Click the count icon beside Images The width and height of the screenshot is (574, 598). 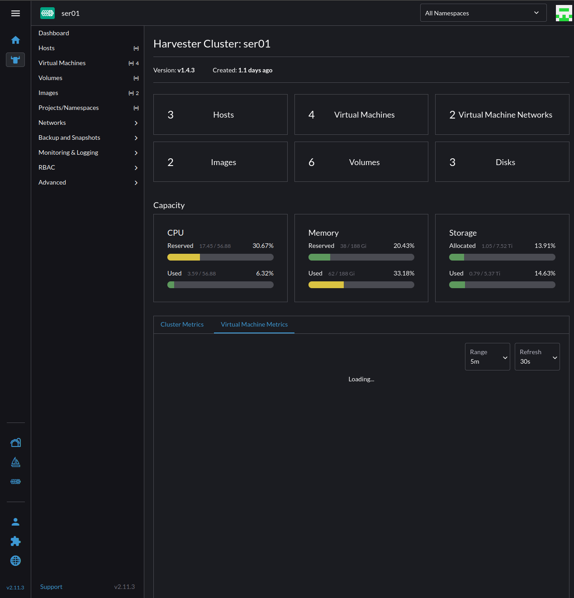click(x=131, y=93)
